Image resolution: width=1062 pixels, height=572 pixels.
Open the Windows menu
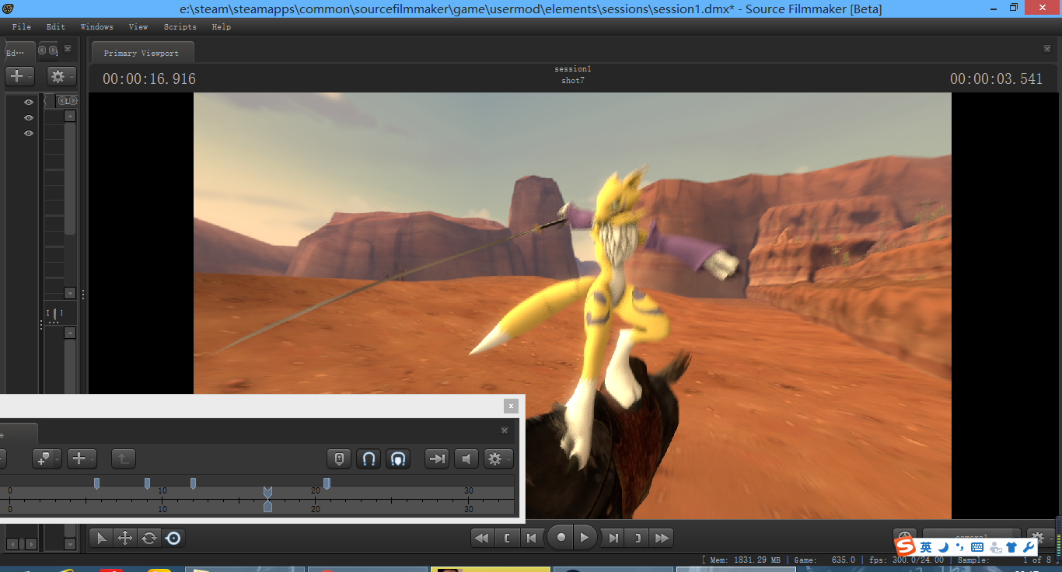click(97, 26)
